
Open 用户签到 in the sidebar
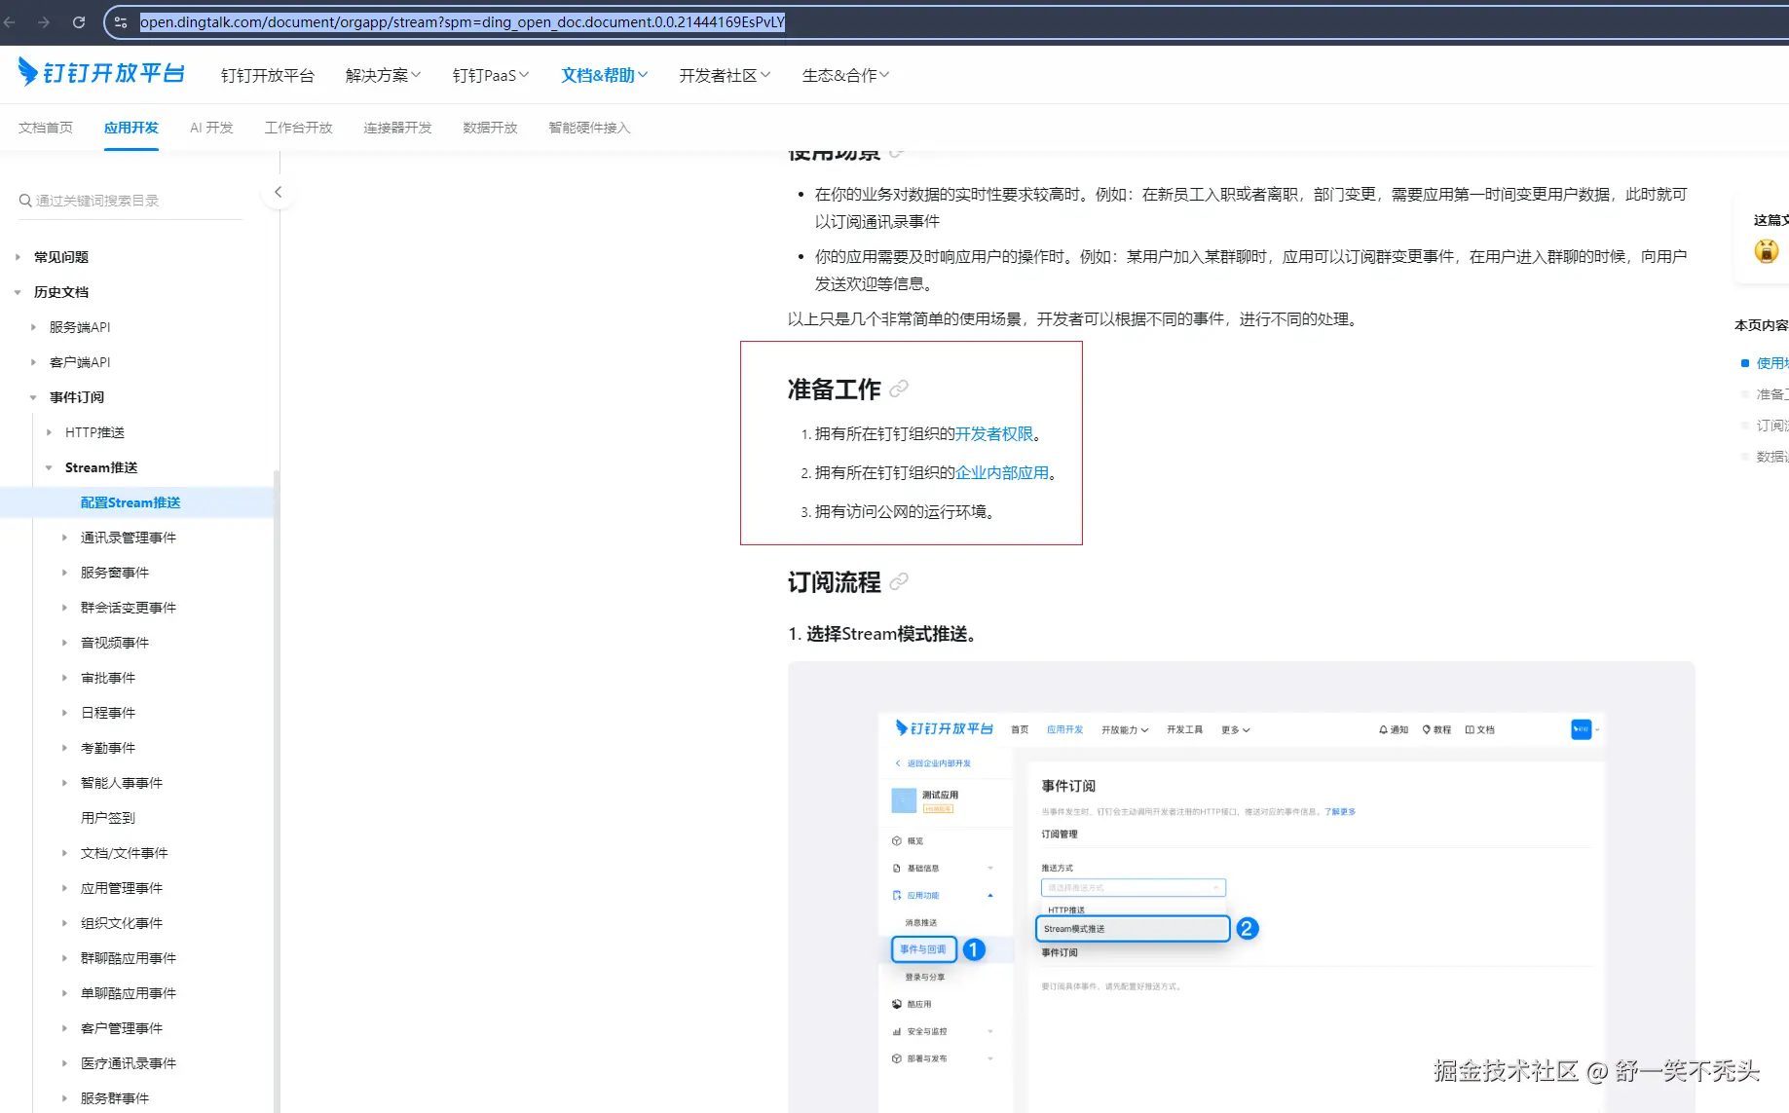click(108, 818)
